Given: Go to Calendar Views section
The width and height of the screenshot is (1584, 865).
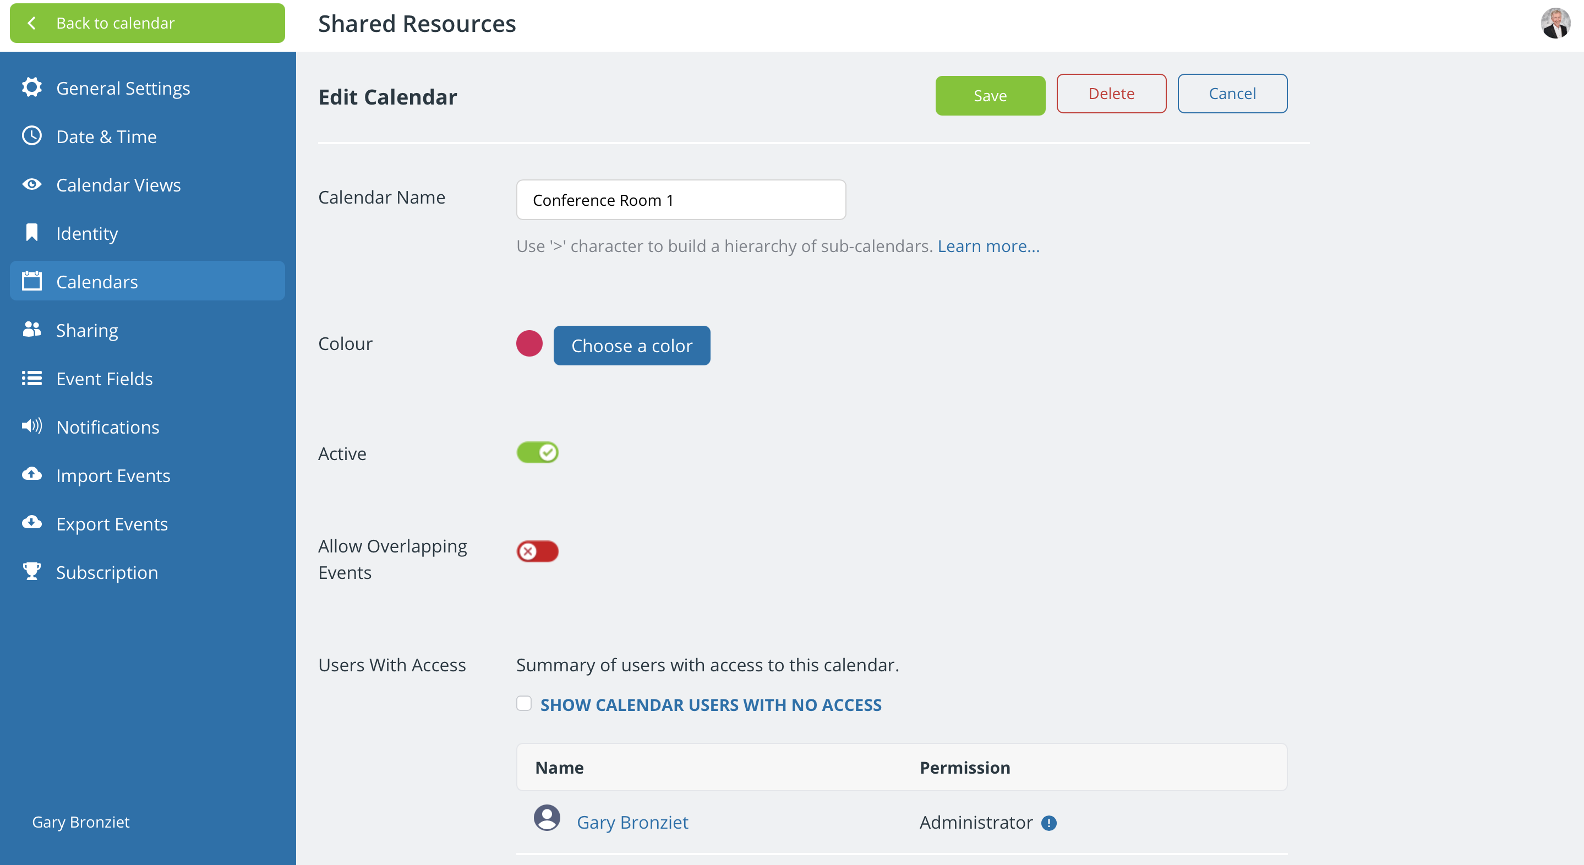Looking at the screenshot, I should tap(148, 185).
